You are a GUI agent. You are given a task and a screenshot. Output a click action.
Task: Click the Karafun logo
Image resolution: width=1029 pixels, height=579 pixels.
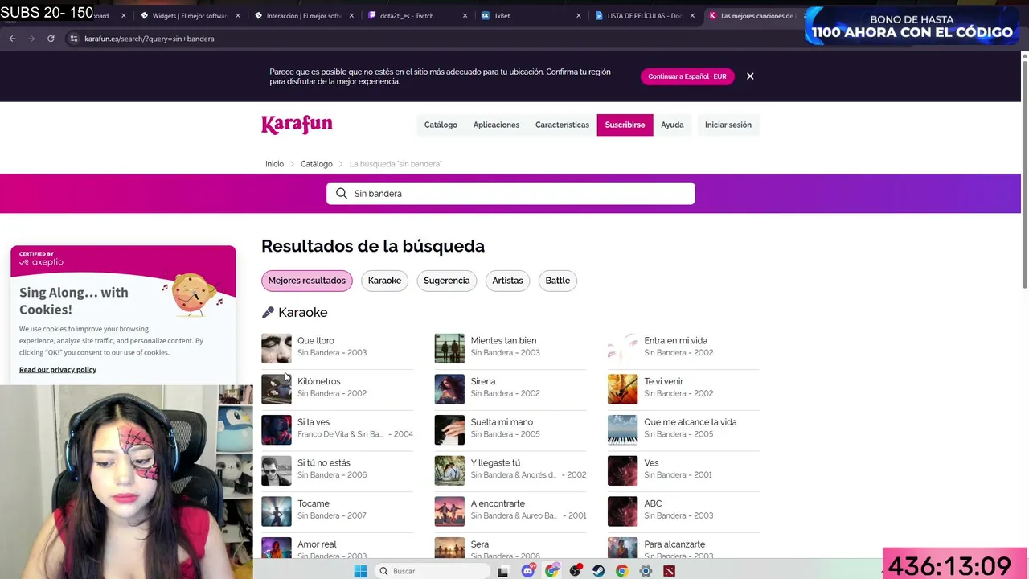(297, 125)
